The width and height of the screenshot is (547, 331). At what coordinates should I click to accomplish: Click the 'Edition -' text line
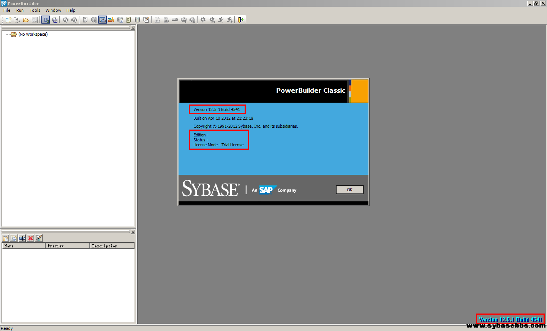coord(201,135)
